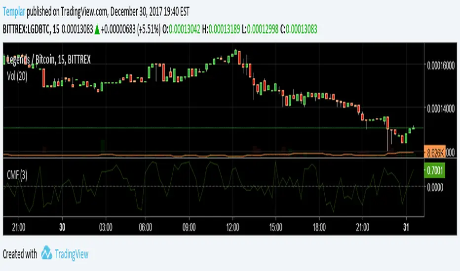Image resolution: width=460 pixels, height=271 pixels.
Task: Click the 31 date axis label
Action: pyautogui.click(x=406, y=227)
